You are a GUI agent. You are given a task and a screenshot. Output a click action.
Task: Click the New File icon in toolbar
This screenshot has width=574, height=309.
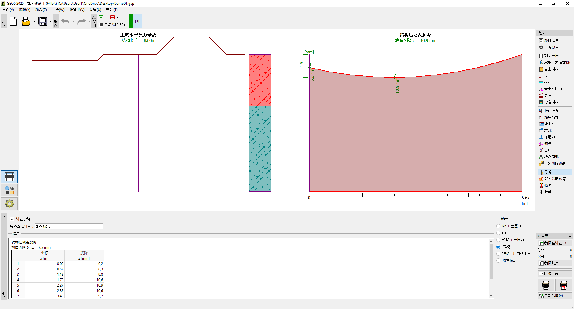pyautogui.click(x=13, y=21)
